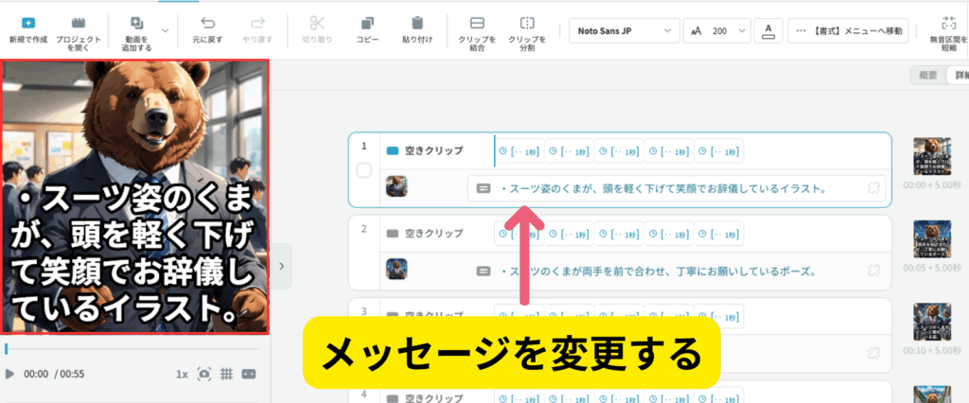Click clip number 4
The height and width of the screenshot is (403, 969).
pyautogui.click(x=364, y=394)
